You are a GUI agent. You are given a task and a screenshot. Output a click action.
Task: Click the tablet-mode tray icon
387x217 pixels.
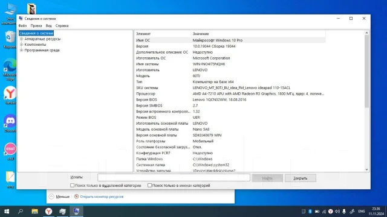click(x=304, y=212)
